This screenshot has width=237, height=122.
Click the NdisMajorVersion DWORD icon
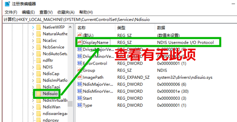tap(79, 84)
